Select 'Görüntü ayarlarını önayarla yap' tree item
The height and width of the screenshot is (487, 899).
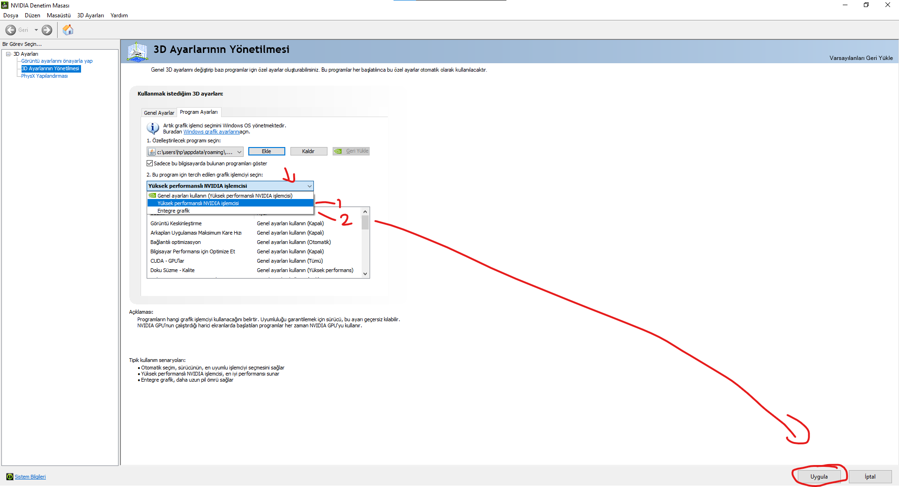57,61
